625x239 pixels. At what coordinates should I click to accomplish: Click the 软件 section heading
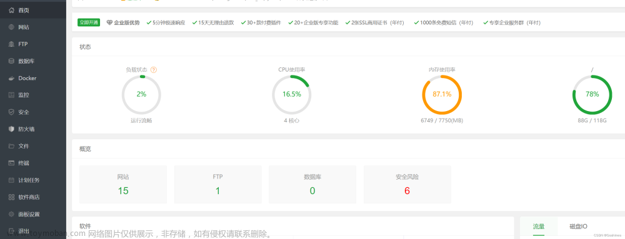[x=85, y=226]
